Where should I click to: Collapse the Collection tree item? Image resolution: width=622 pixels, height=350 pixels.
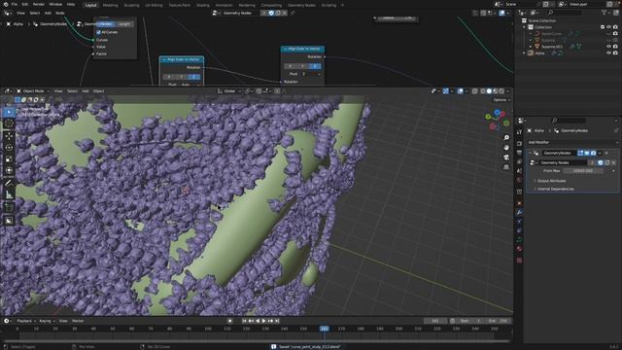(x=525, y=27)
